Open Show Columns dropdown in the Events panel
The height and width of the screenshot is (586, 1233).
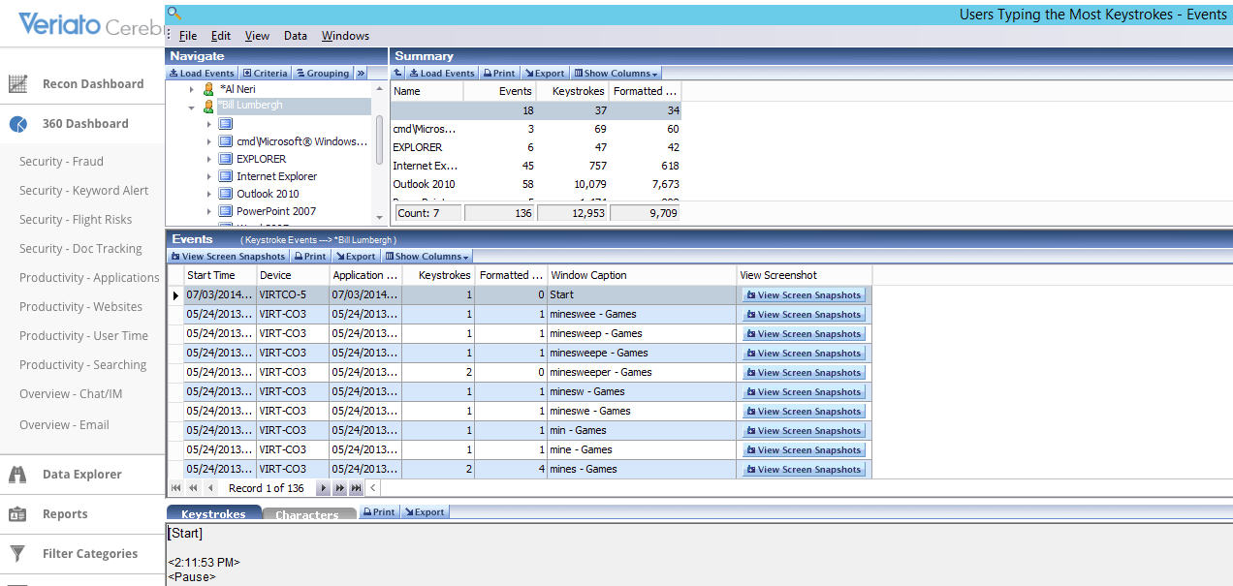tap(427, 257)
